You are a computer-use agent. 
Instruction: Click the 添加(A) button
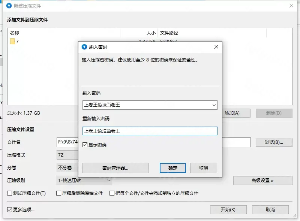tap(236, 113)
